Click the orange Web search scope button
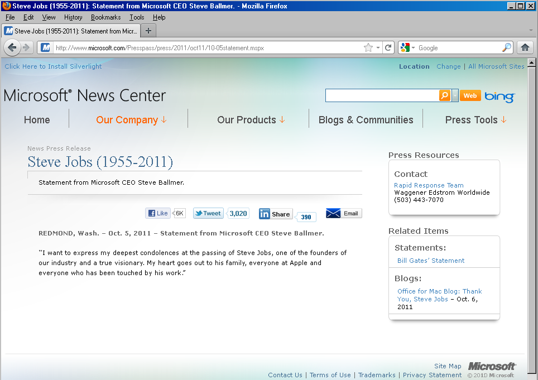Image resolution: width=538 pixels, height=380 pixels. click(470, 95)
